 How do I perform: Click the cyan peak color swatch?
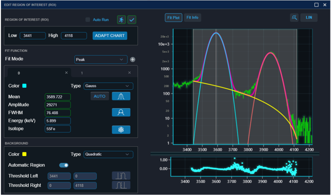(25, 86)
